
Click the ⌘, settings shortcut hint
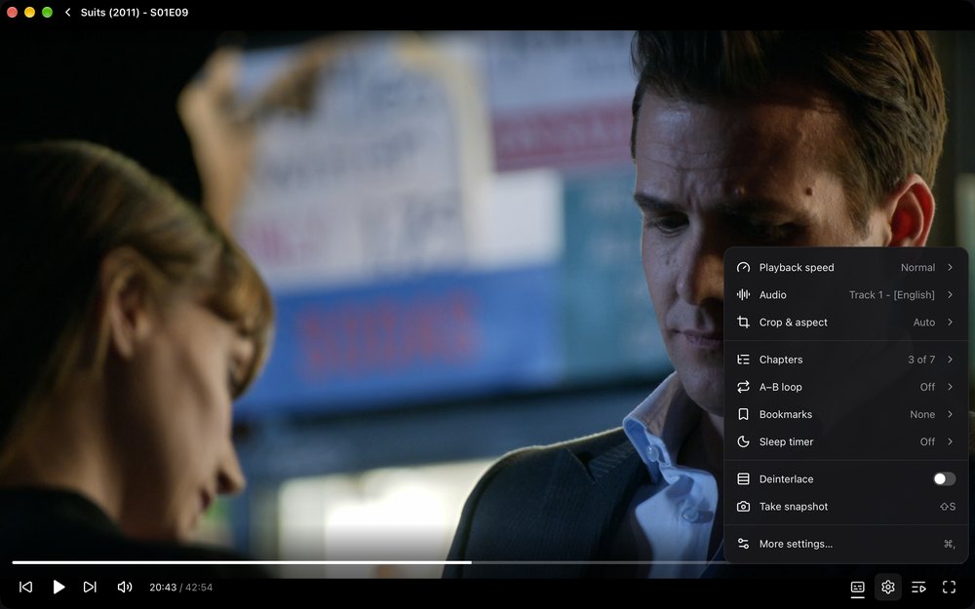pyautogui.click(x=949, y=544)
